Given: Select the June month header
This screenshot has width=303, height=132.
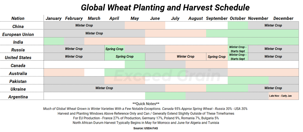Looking at the screenshot, I should point(155,19).
